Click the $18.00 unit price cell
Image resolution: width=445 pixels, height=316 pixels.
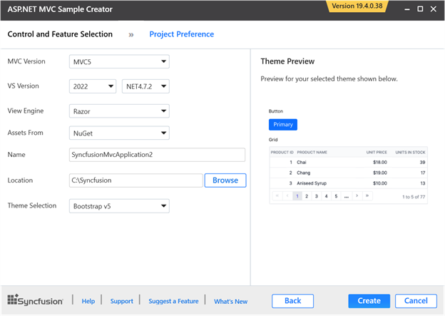click(x=379, y=163)
